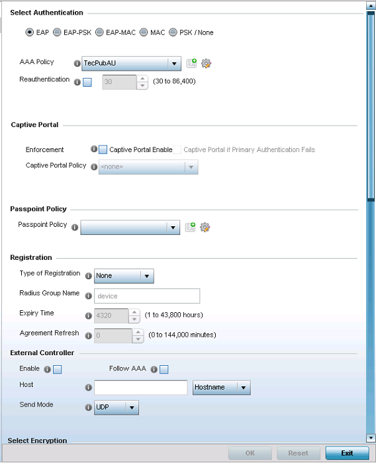Click the Exit button
This screenshot has width=376, height=463.
(x=347, y=453)
